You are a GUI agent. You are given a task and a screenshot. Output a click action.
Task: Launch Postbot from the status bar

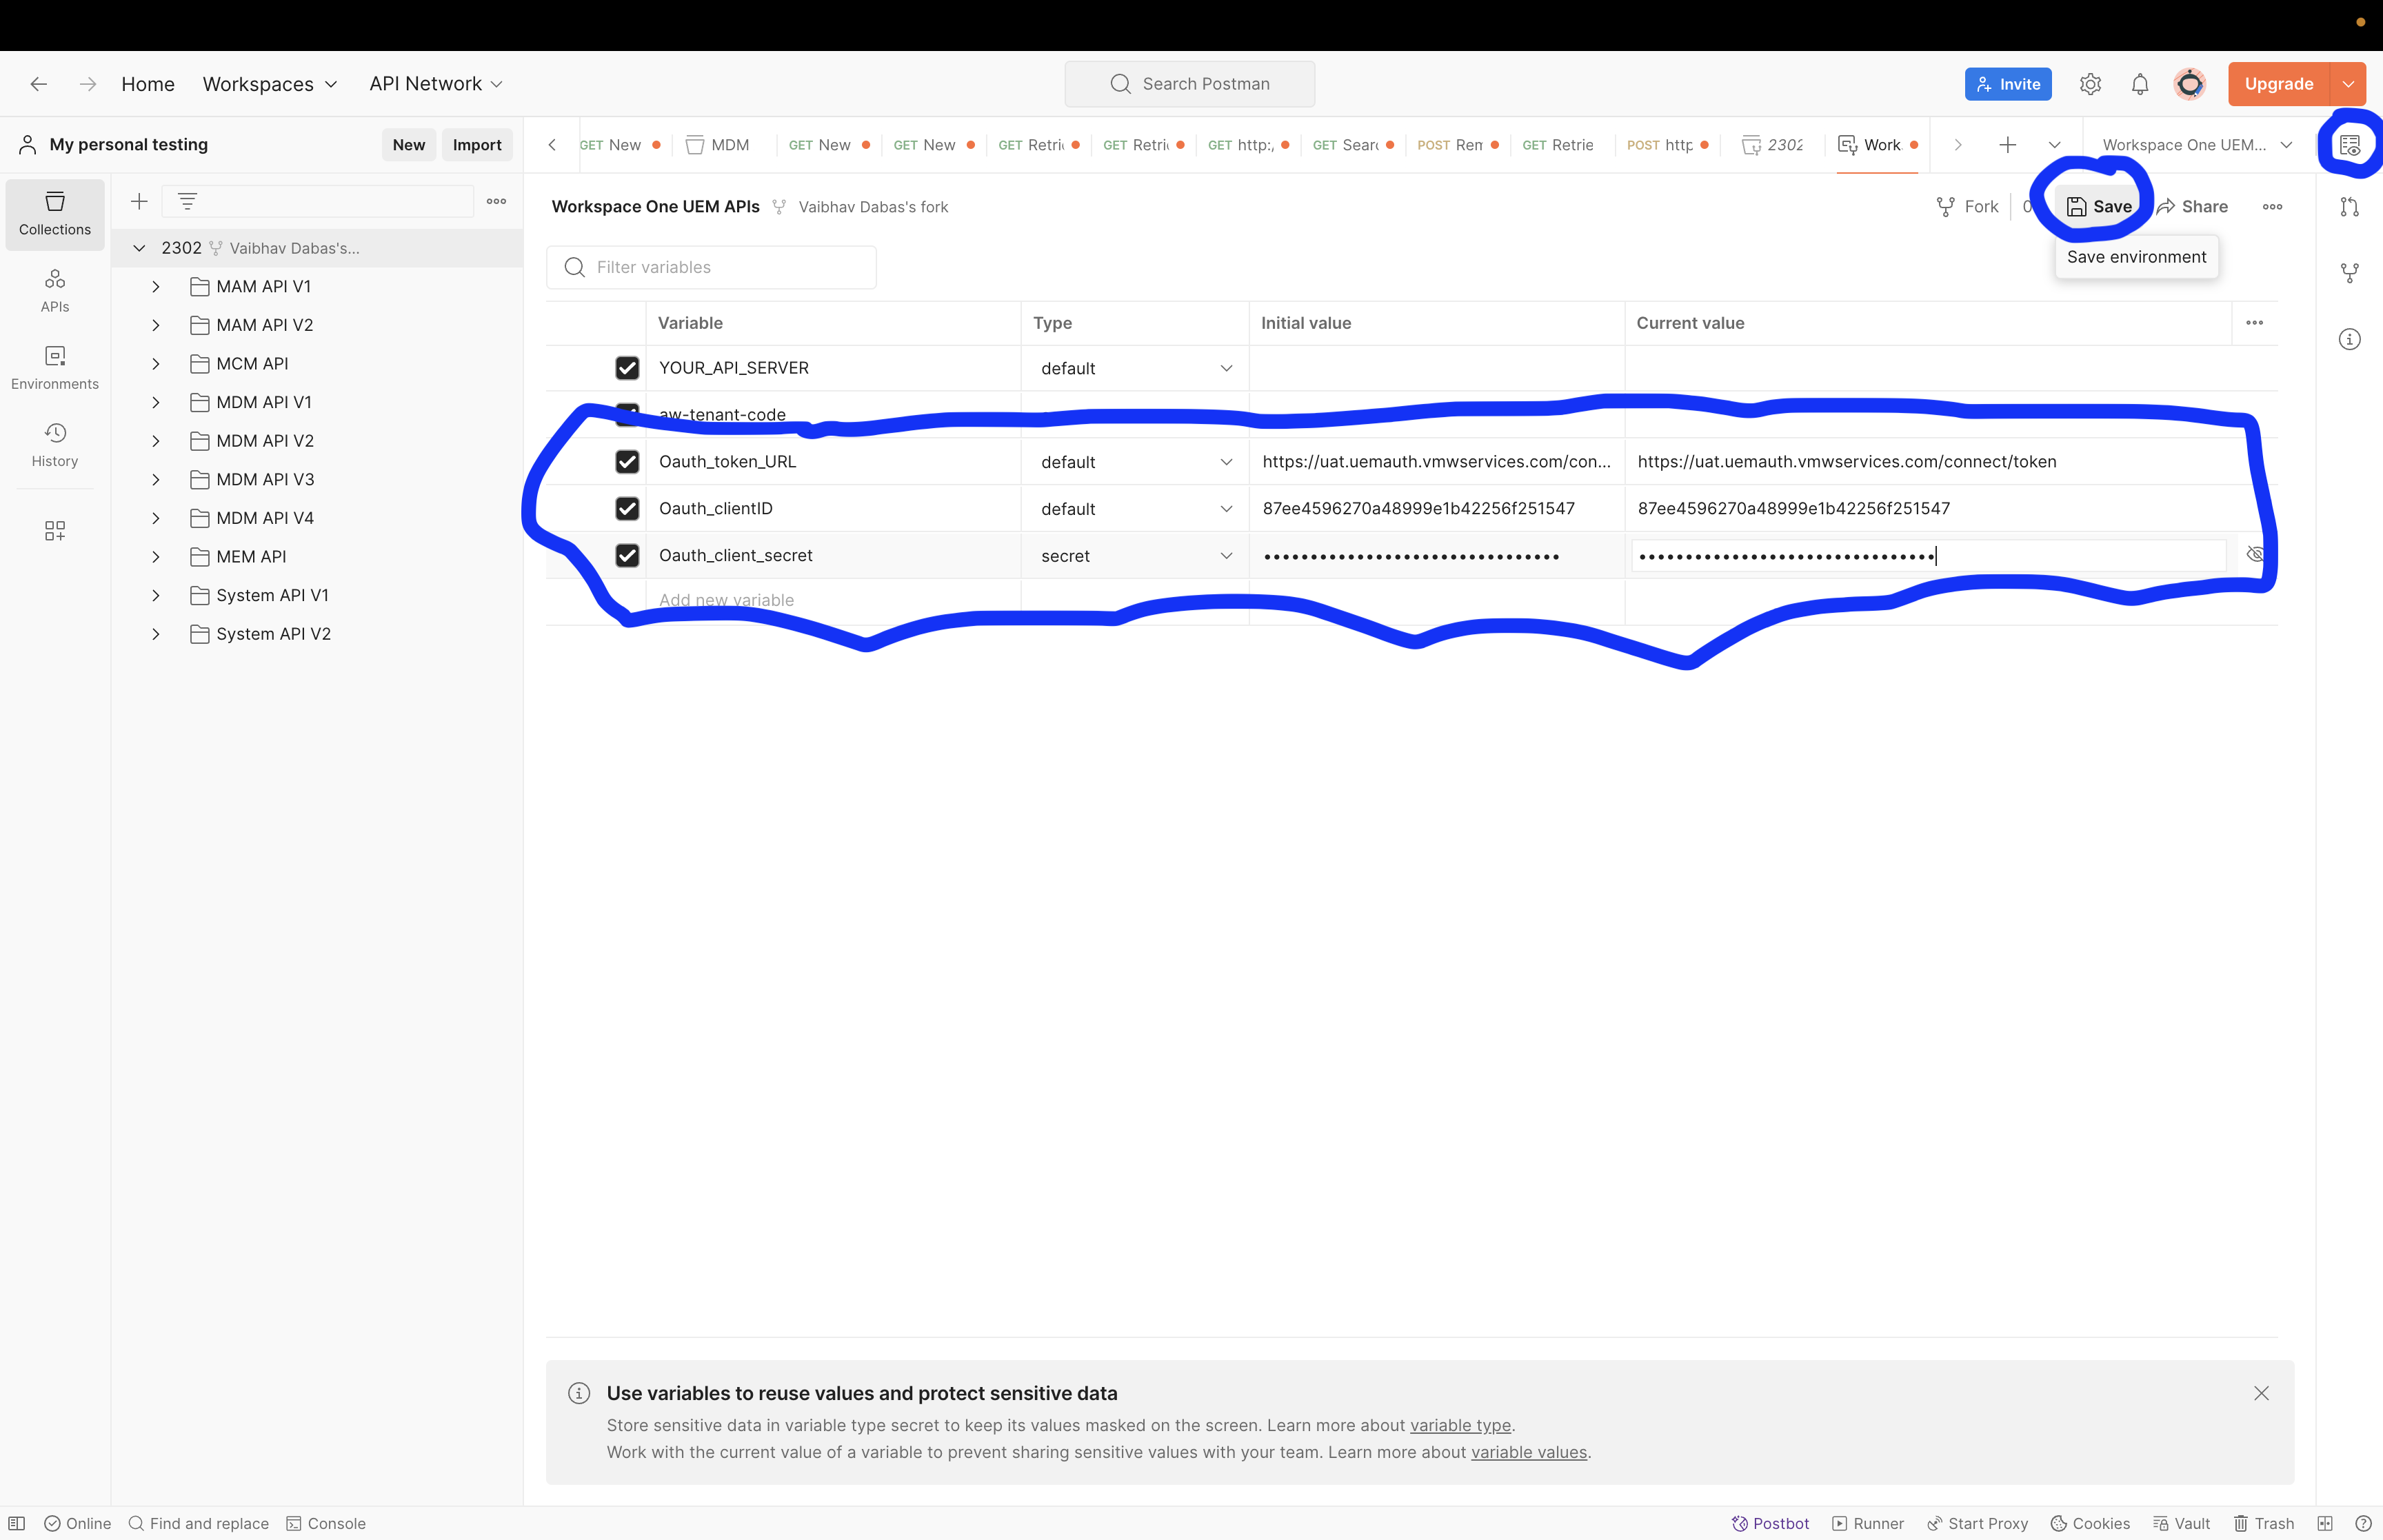click(1770, 1523)
